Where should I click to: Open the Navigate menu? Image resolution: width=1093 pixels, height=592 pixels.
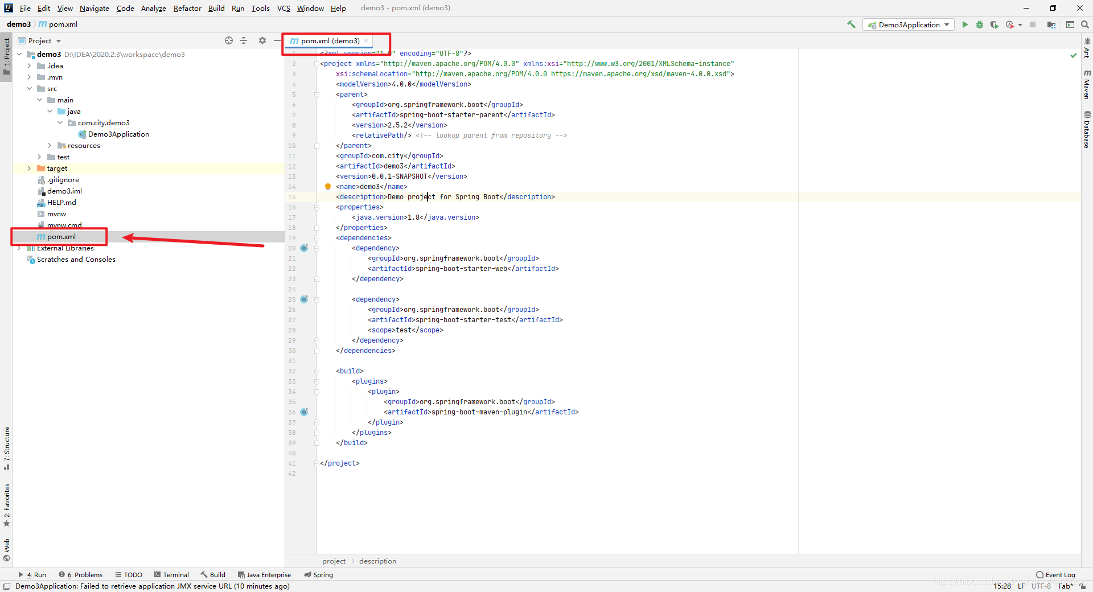pyautogui.click(x=94, y=8)
